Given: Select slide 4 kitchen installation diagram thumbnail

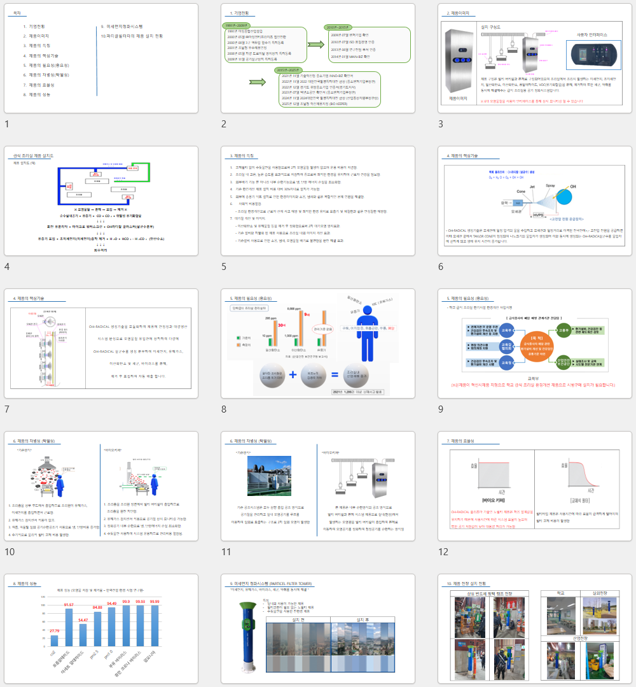Looking at the screenshot, I should 101,201.
